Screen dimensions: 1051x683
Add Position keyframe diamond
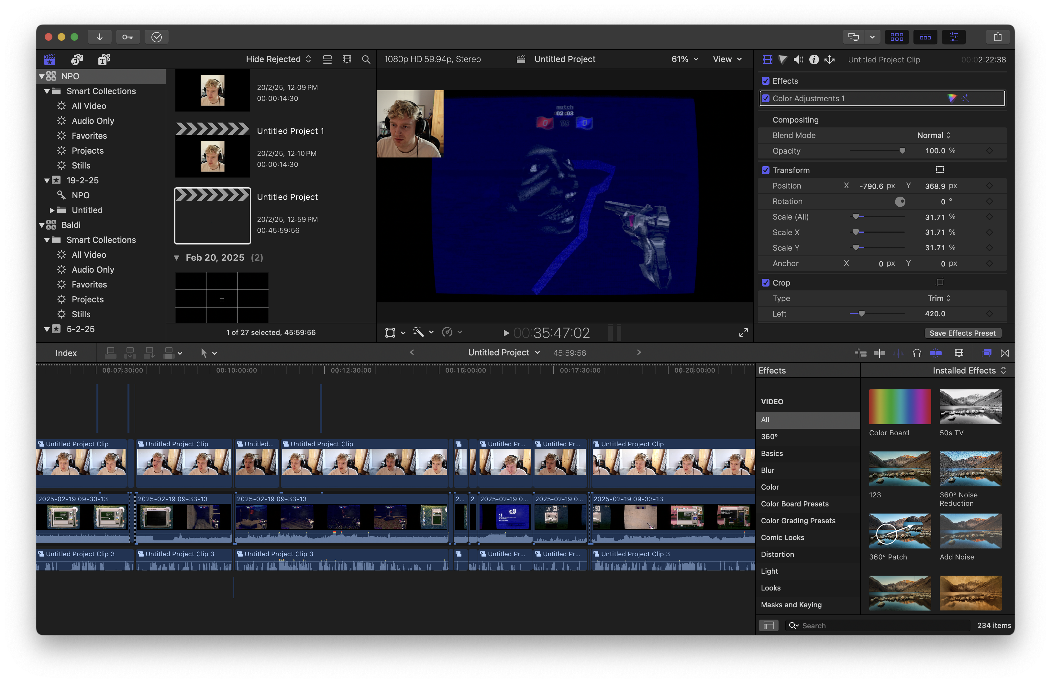coord(989,186)
